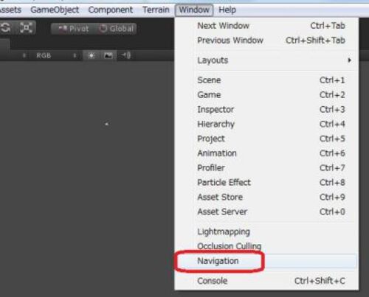The image size is (369, 297).
Task: Open the Window menu in menu bar
Action: pos(194,10)
